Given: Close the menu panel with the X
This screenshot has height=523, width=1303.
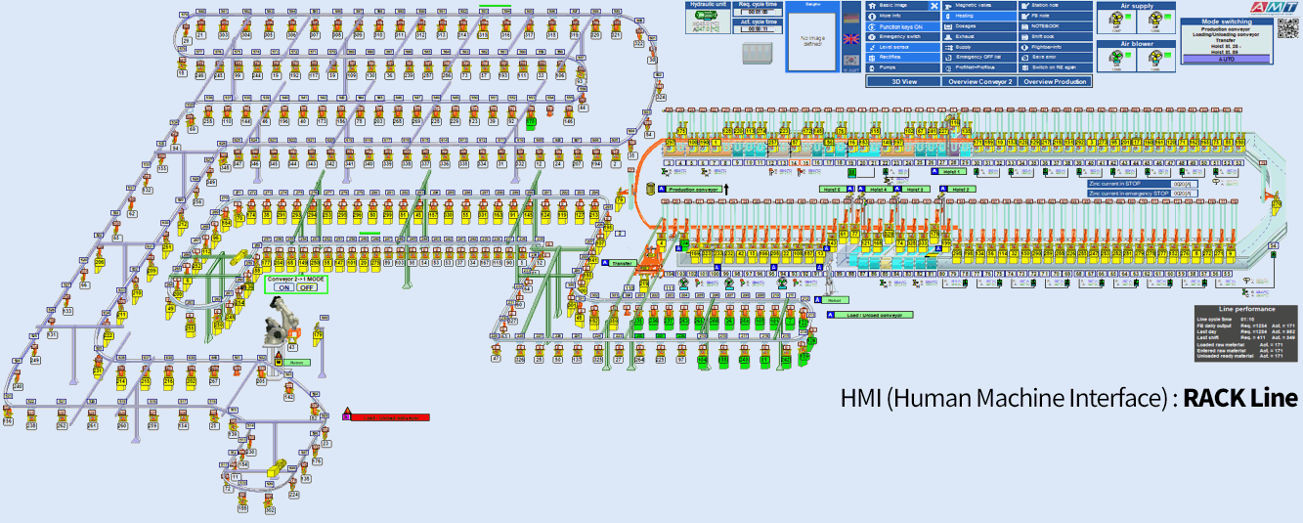Looking at the screenshot, I should coord(934,6).
